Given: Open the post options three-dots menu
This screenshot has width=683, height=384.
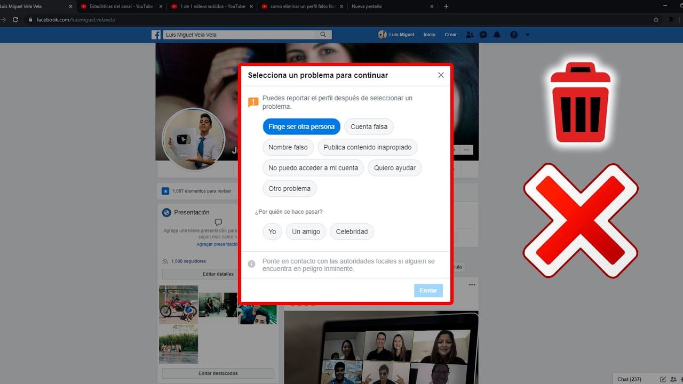Looking at the screenshot, I should point(472,285).
